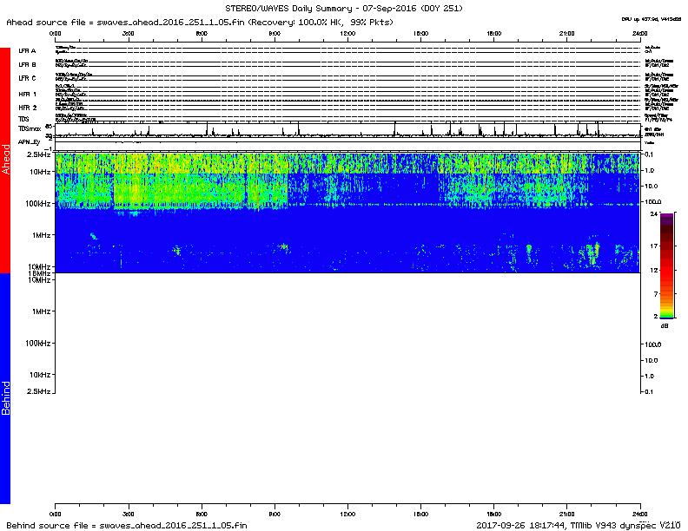The height and width of the screenshot is (531, 688).
Task: Click the 3:00 tick on top time axis
Action: [x=129, y=32]
